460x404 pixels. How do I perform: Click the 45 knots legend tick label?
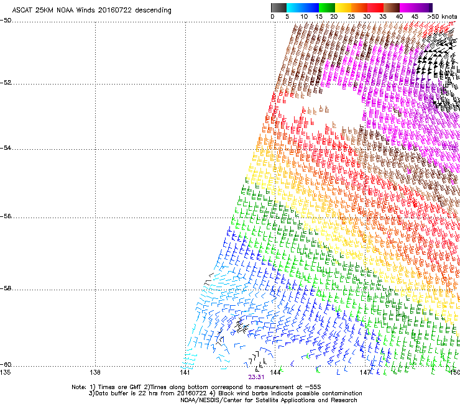pos(415,17)
